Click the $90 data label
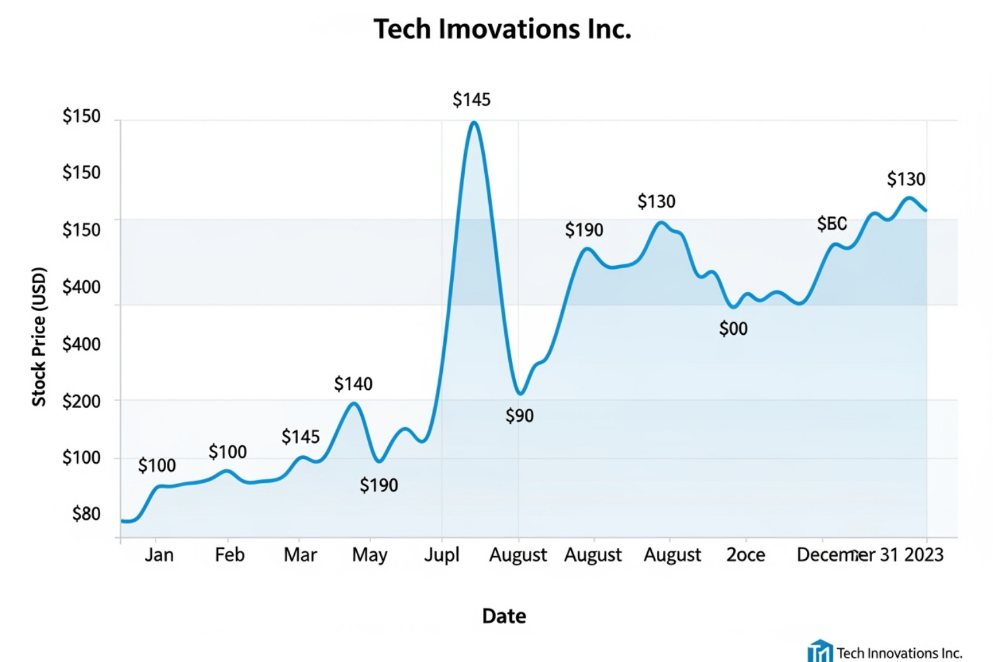 click(x=520, y=416)
